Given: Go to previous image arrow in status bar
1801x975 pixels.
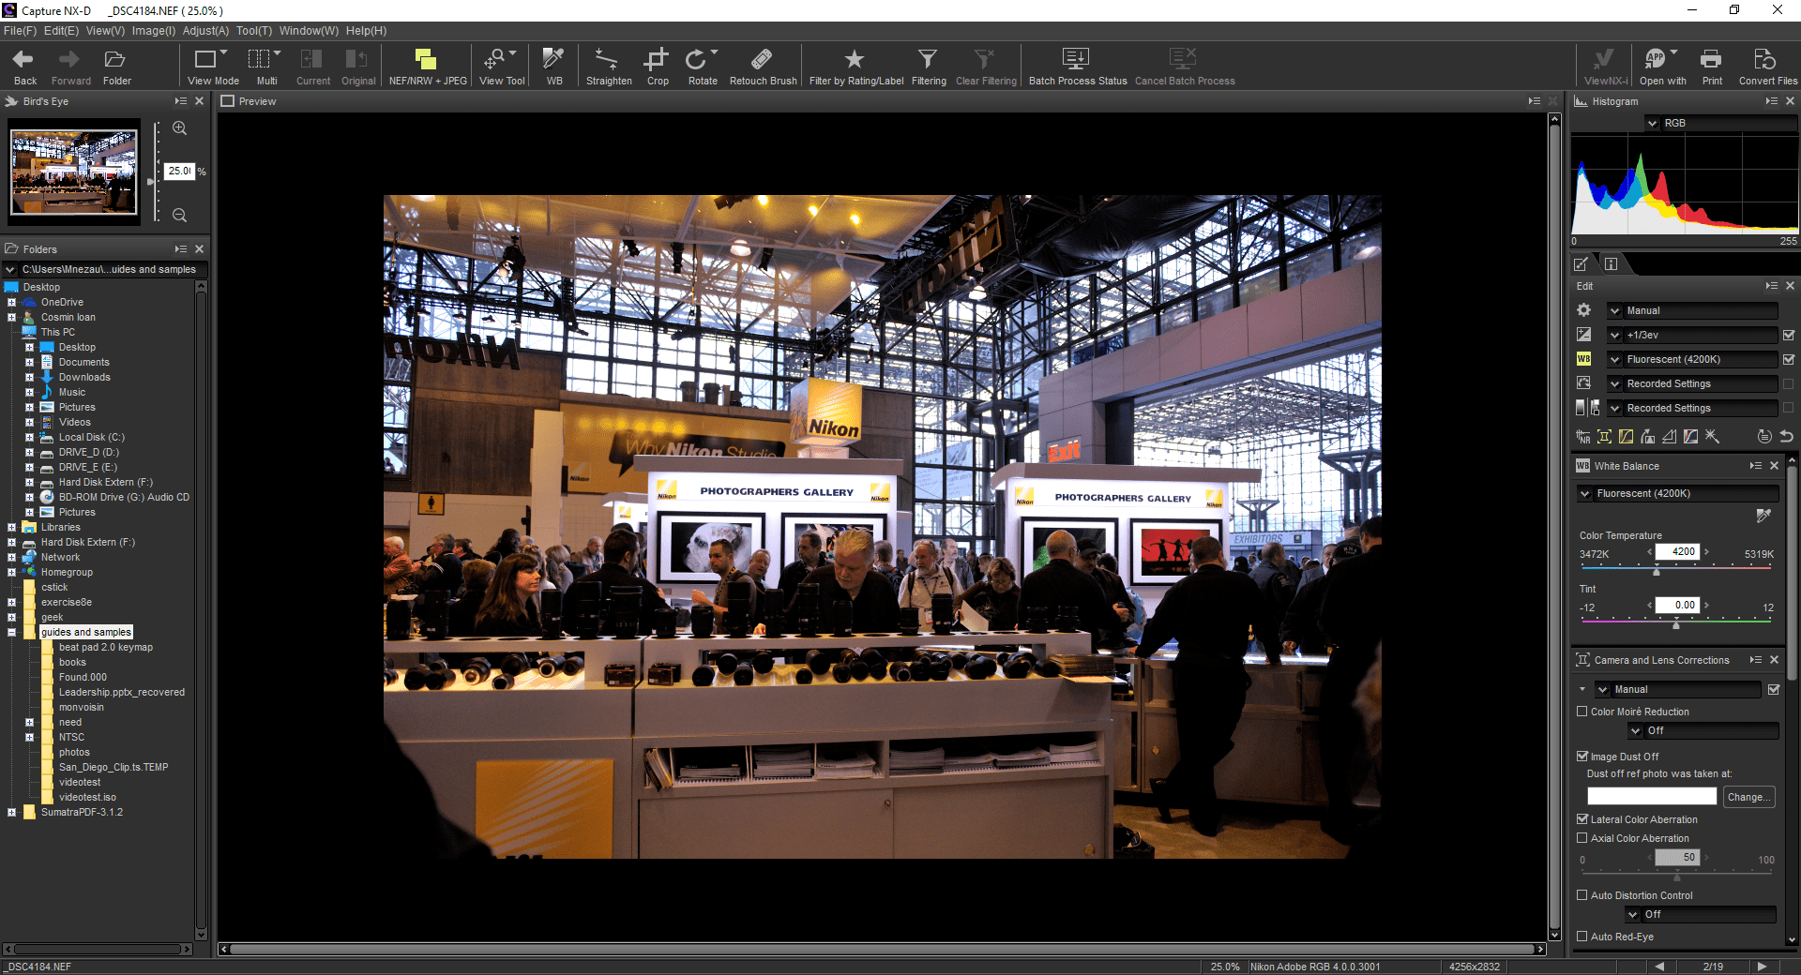Looking at the screenshot, I should click(x=1659, y=967).
